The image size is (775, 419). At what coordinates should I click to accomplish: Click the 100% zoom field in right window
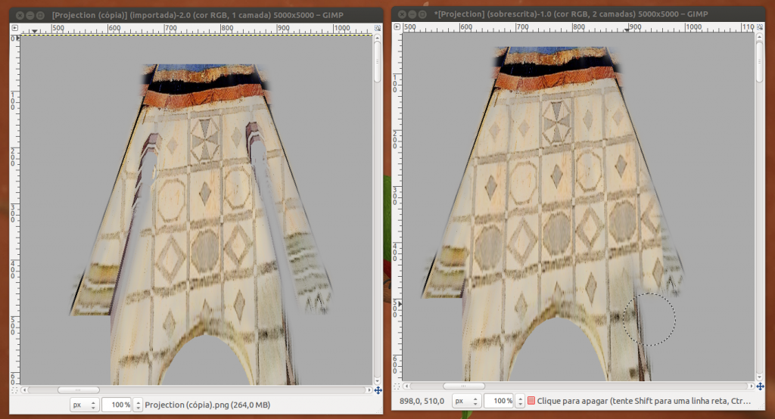pos(497,400)
